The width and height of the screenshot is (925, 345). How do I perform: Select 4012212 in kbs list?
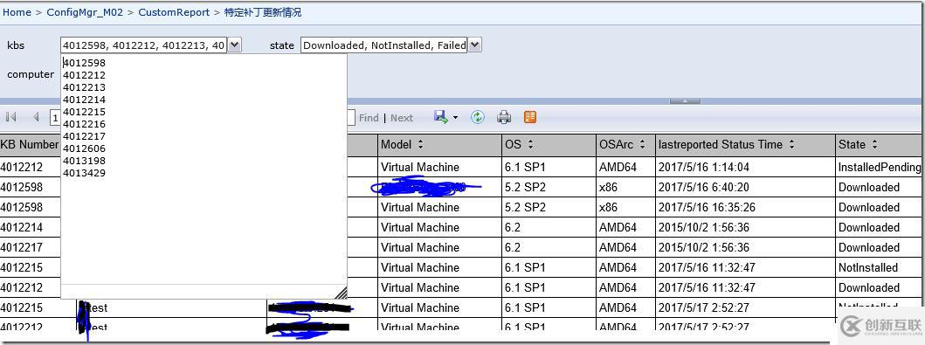85,75
